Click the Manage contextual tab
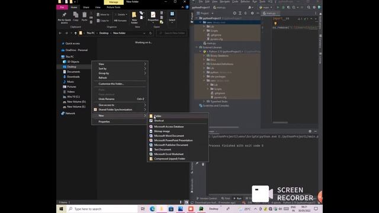The width and height of the screenshot is (379, 213). pyautogui.click(x=114, y=2)
